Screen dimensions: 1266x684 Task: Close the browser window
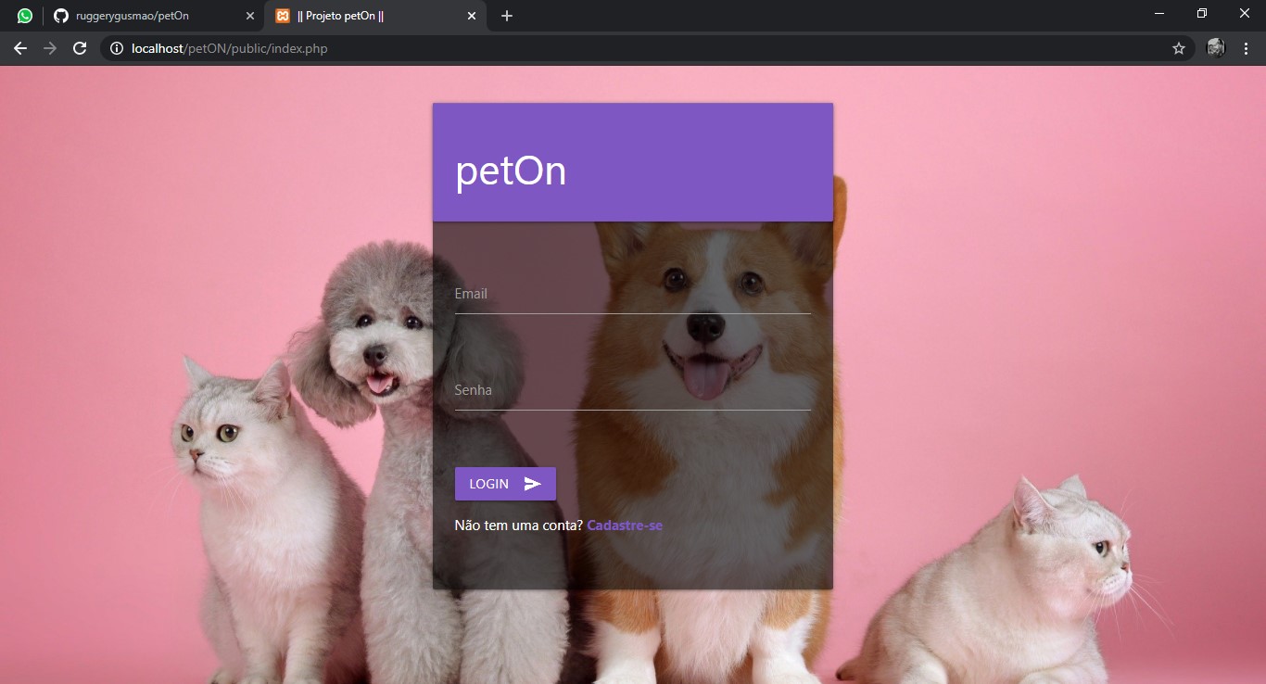1245,13
